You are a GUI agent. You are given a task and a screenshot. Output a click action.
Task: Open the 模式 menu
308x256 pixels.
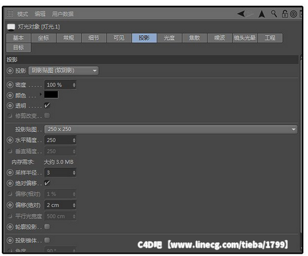(x=23, y=14)
